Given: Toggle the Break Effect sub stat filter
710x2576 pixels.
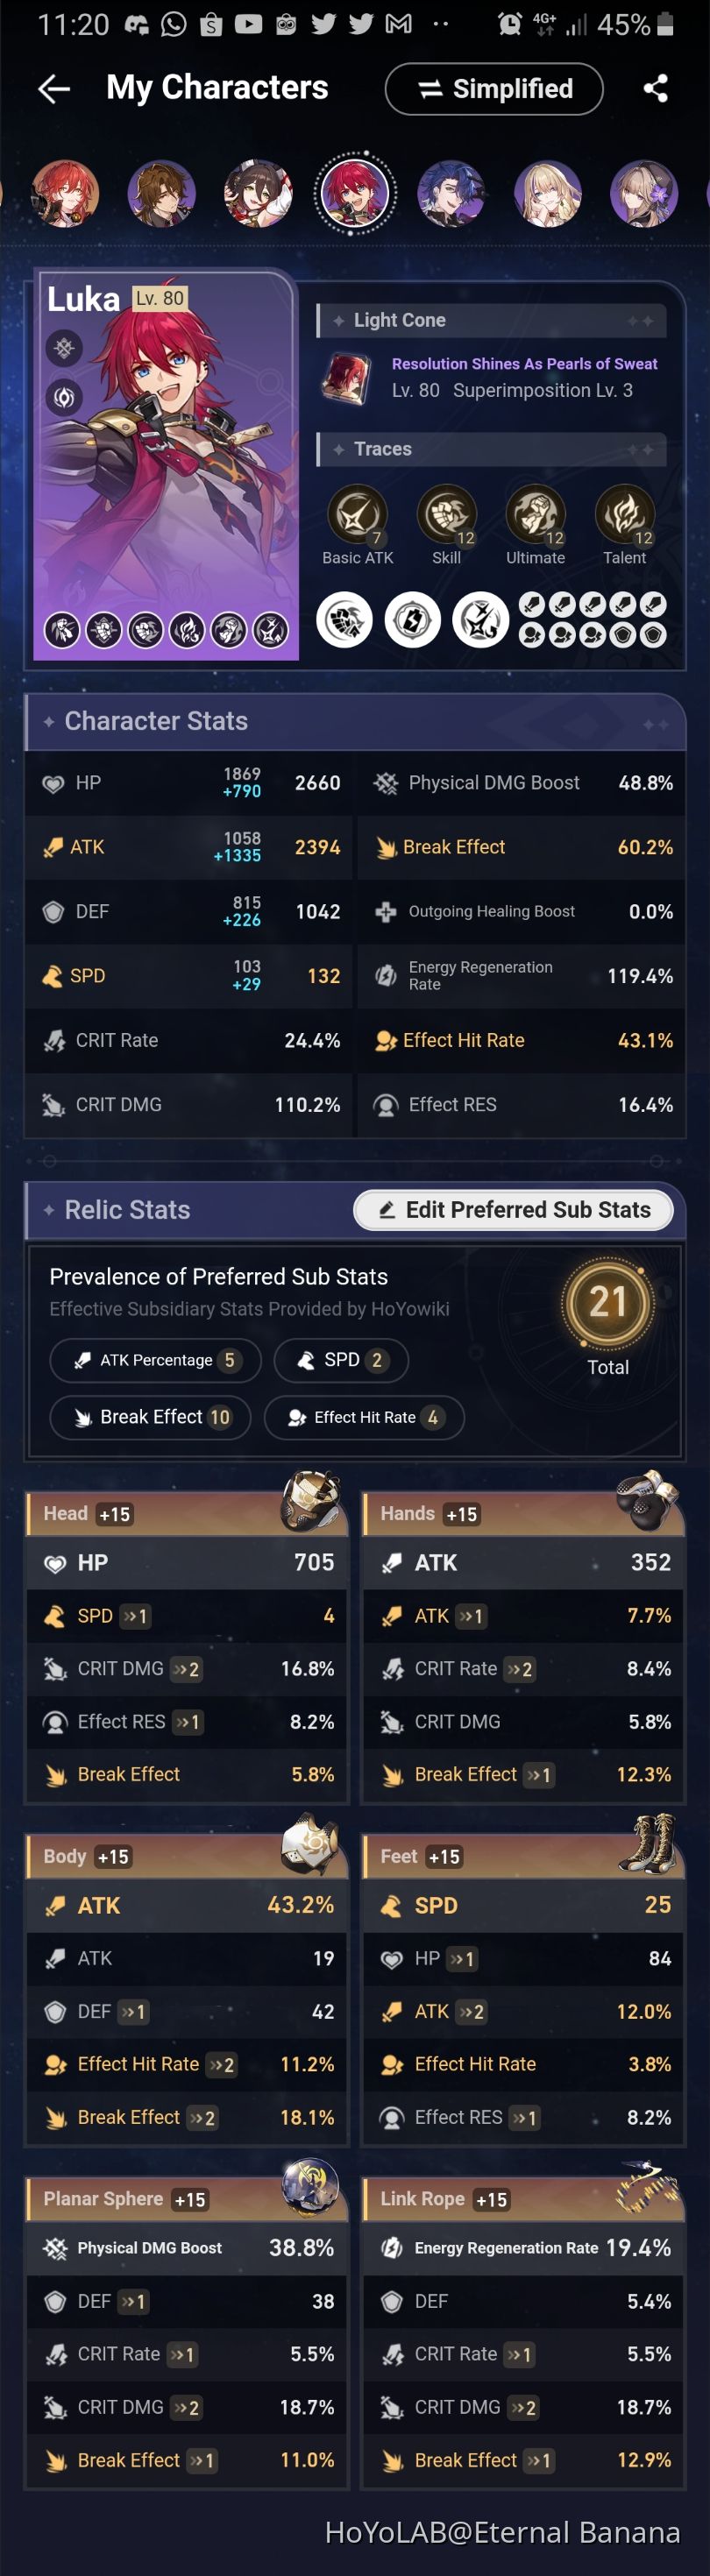Looking at the screenshot, I should (x=149, y=1418).
